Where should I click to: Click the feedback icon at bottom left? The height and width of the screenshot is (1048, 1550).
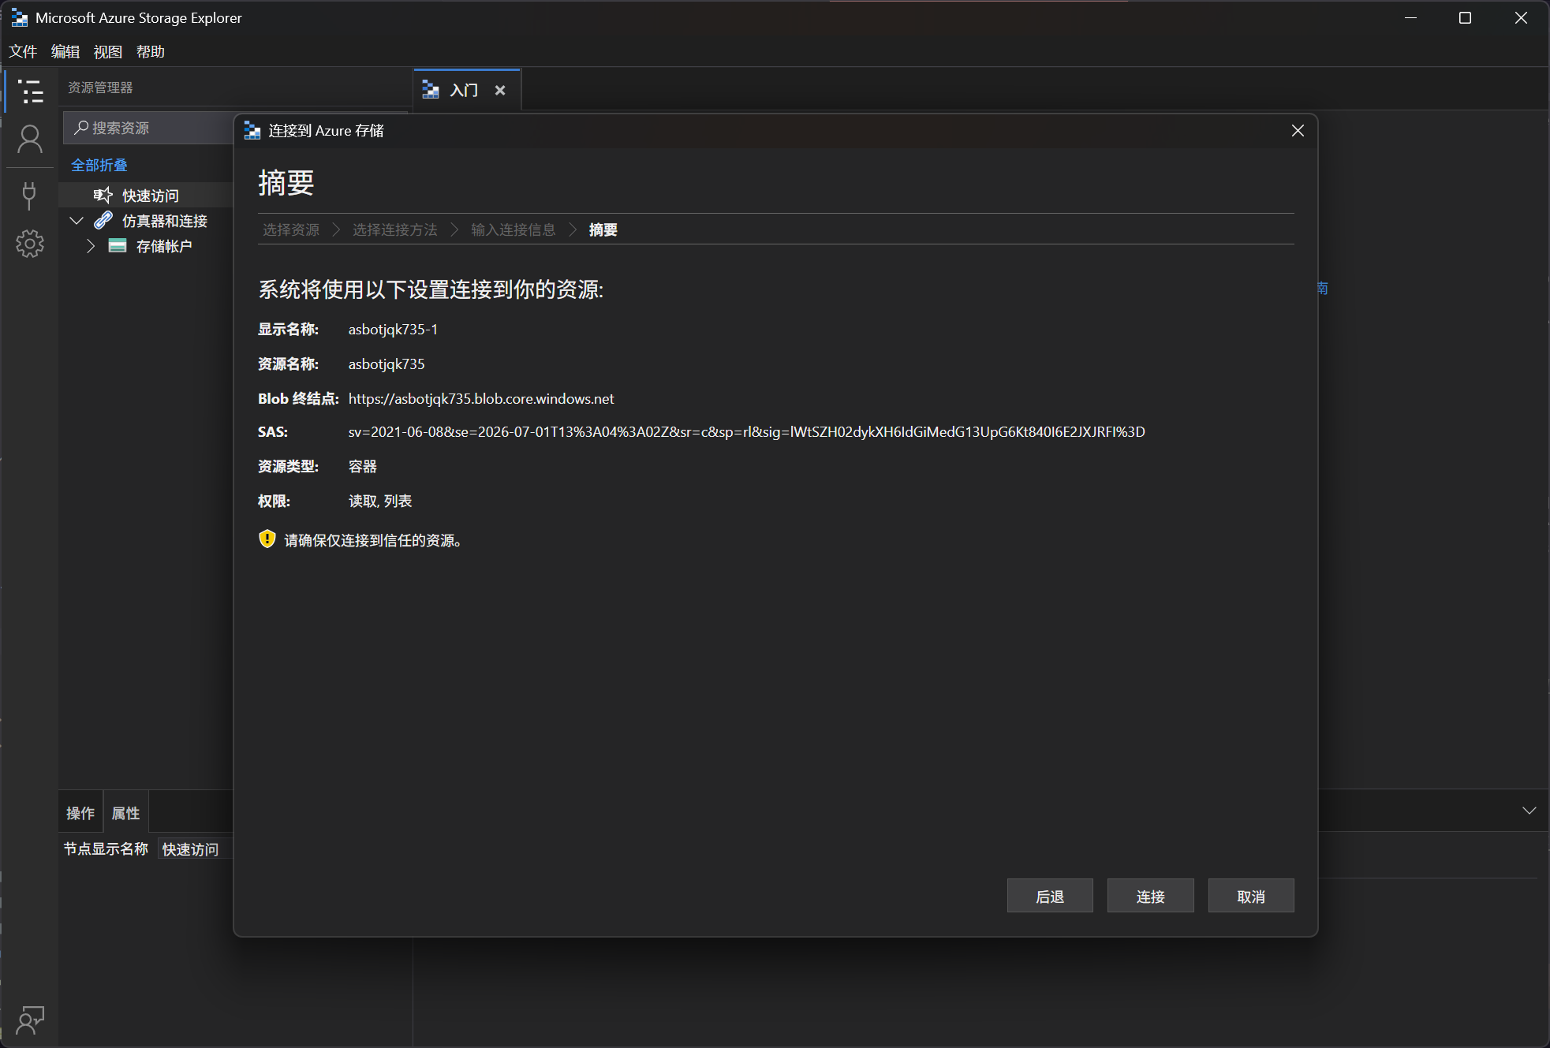(30, 1020)
